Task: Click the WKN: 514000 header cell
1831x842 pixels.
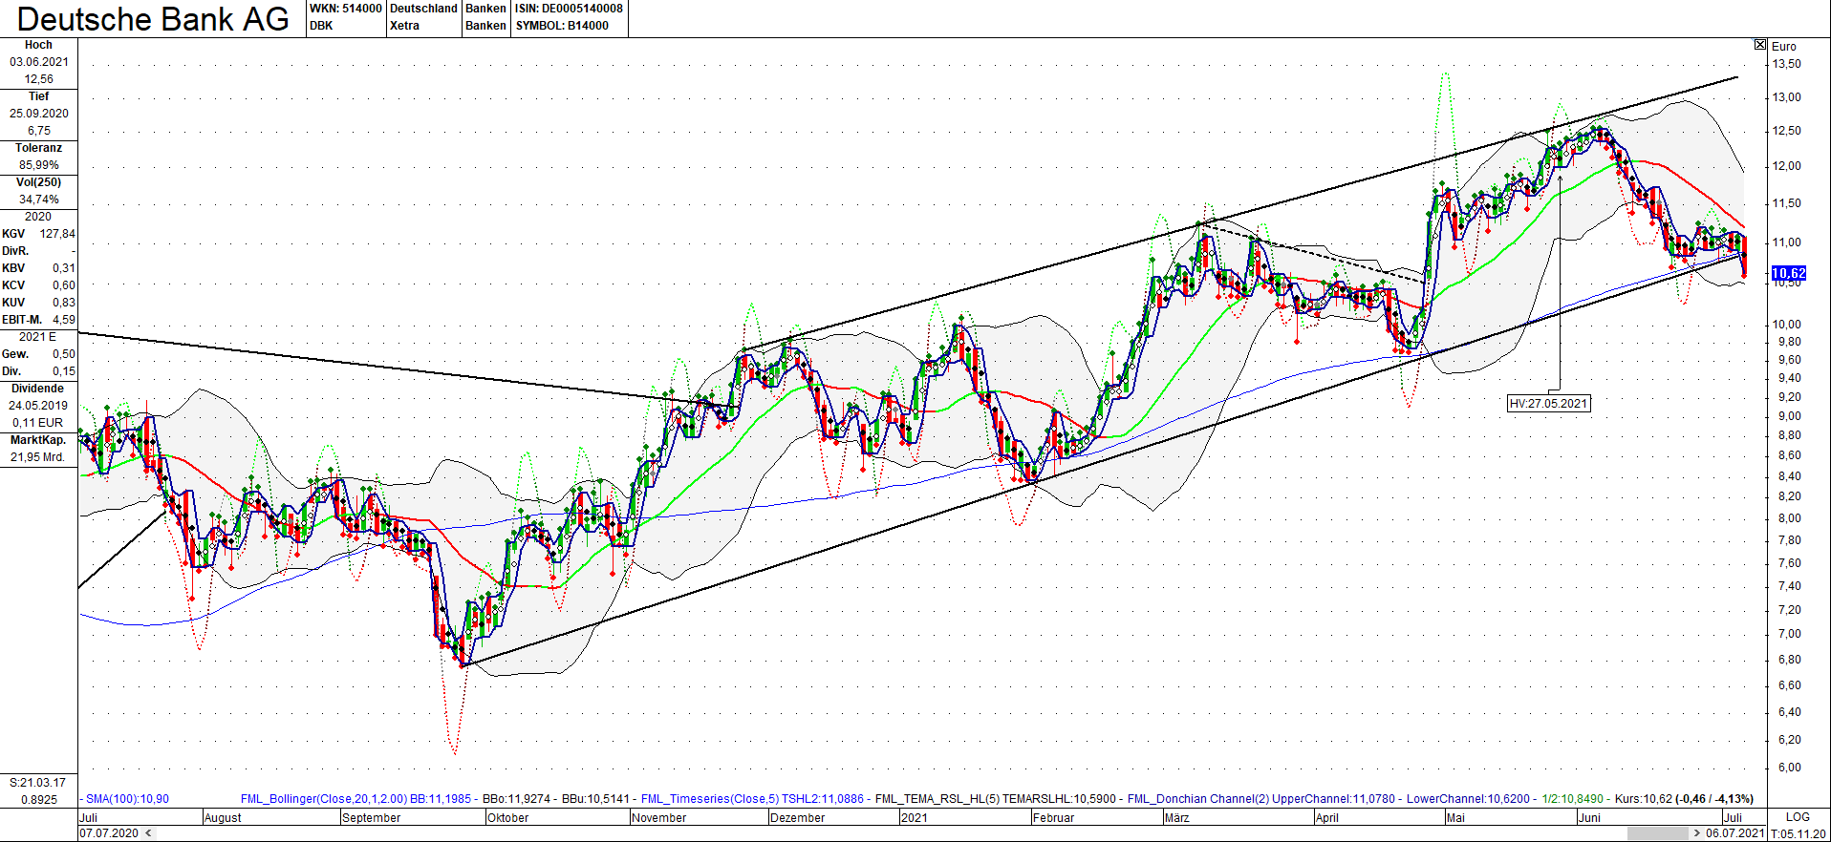Action: click(x=345, y=9)
